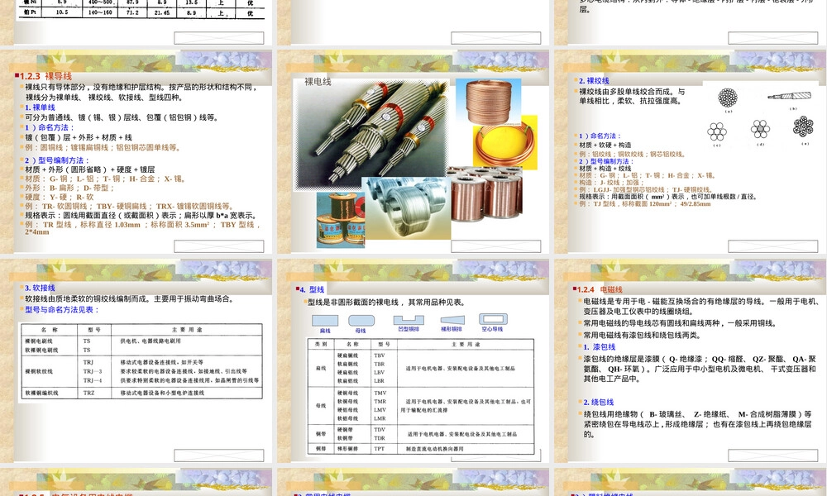Click the LBR model cell

click(x=380, y=380)
